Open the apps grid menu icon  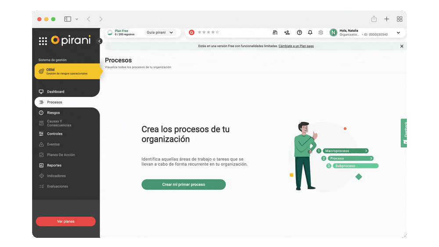43,41
